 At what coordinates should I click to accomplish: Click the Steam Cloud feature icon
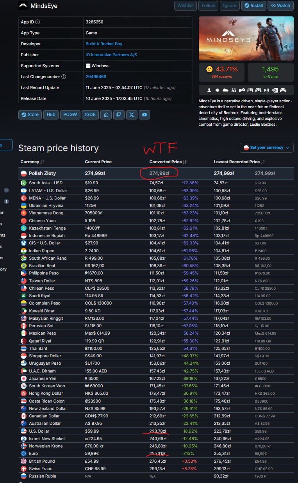pos(226,90)
